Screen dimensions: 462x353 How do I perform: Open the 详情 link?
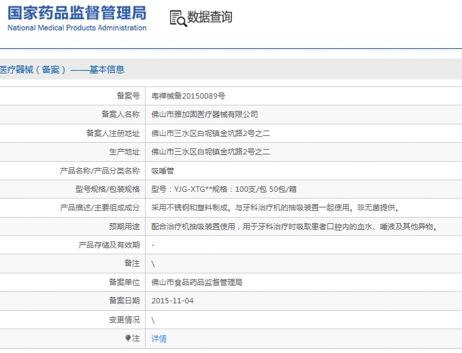pyautogui.click(x=159, y=339)
